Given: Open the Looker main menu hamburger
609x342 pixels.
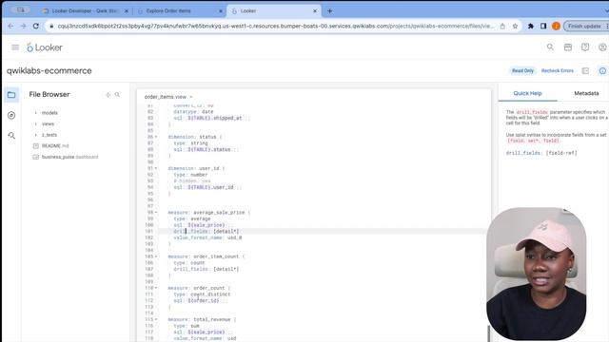Looking at the screenshot, I should [15, 47].
